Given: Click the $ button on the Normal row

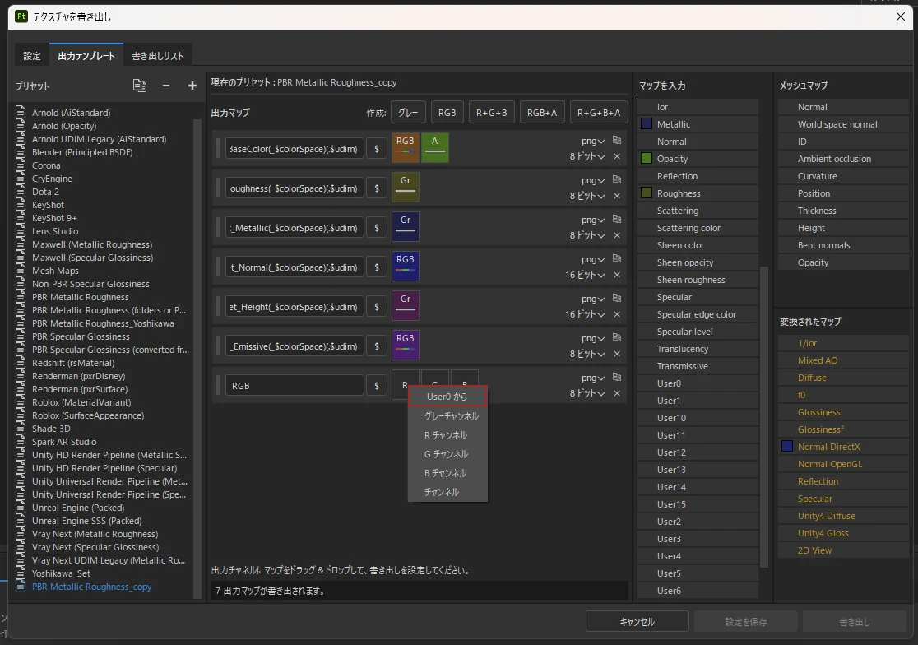Looking at the screenshot, I should 377,267.
